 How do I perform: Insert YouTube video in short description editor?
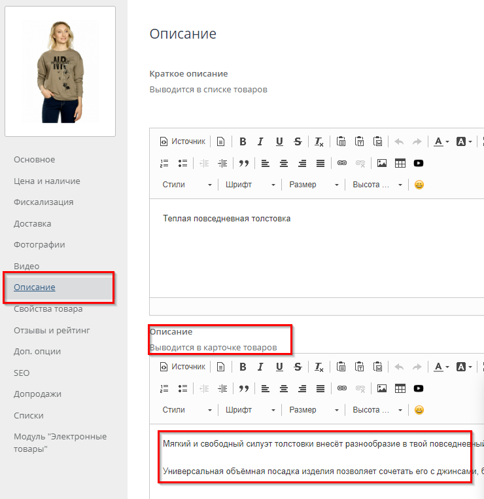pos(419,163)
